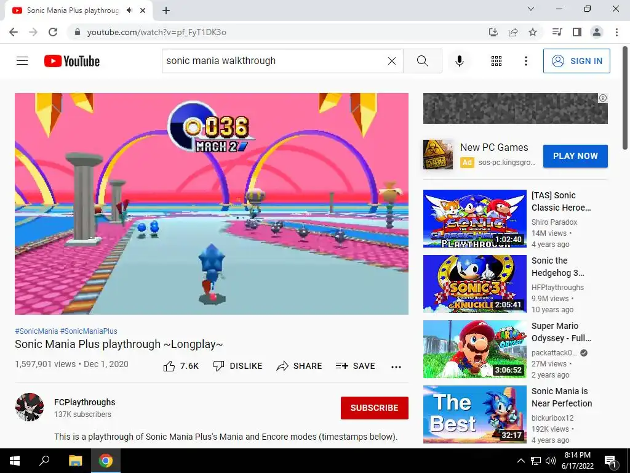This screenshot has height=473, width=630.
Task: Open the Sonic the Hedgehog 3 thumbnail
Action: point(474,283)
